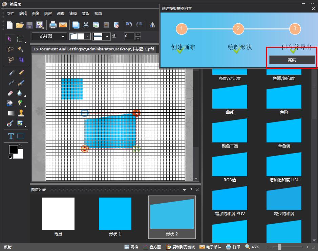Select the Paint Bucket fill tool
The width and height of the screenshot is (318, 251).
tap(10, 103)
